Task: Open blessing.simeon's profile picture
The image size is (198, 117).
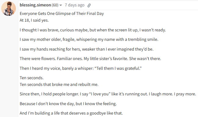Action: pos(9,9)
